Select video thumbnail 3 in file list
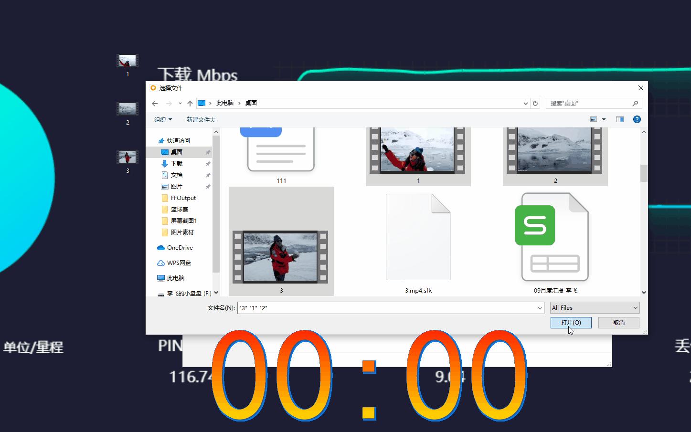 (x=281, y=242)
